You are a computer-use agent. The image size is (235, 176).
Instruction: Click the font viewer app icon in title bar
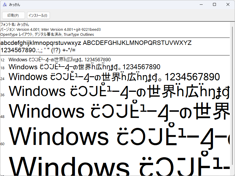pos(5,5)
